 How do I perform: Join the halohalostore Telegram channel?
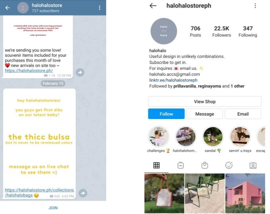pyautogui.click(x=53, y=208)
